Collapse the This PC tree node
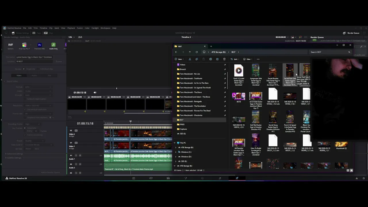 pyautogui.click(x=175, y=143)
